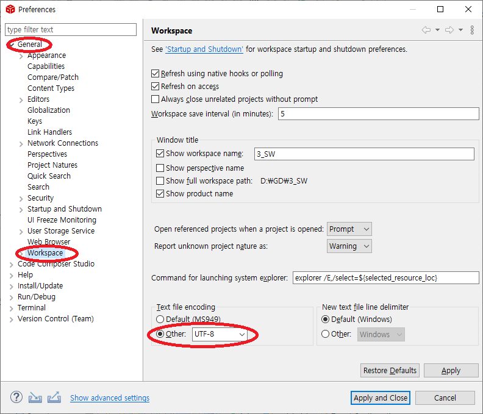Viewport: 483px width, 414px height.
Task: Click Show advanced settings link
Action: [110, 398]
